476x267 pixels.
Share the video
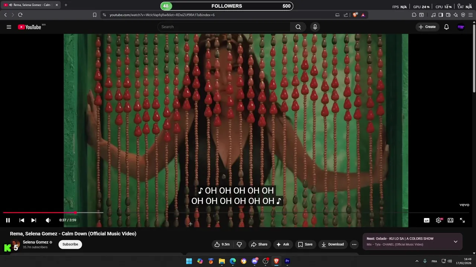[259, 244]
